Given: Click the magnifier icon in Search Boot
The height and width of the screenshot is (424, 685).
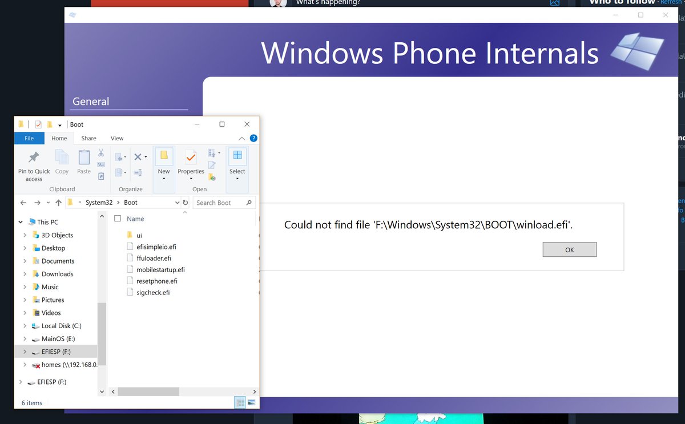Looking at the screenshot, I should pos(249,203).
